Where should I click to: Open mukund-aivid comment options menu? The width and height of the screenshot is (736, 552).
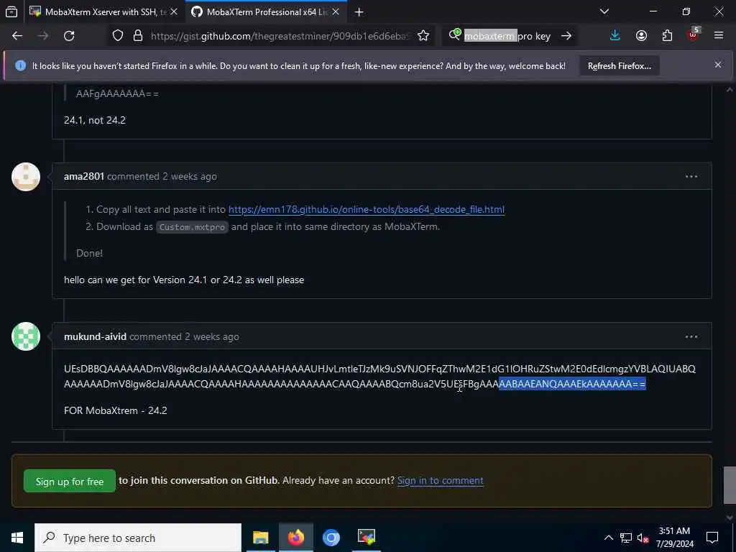tap(691, 336)
